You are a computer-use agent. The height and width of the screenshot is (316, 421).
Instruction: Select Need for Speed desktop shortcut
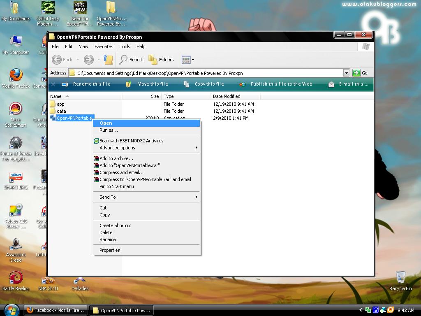click(80, 14)
